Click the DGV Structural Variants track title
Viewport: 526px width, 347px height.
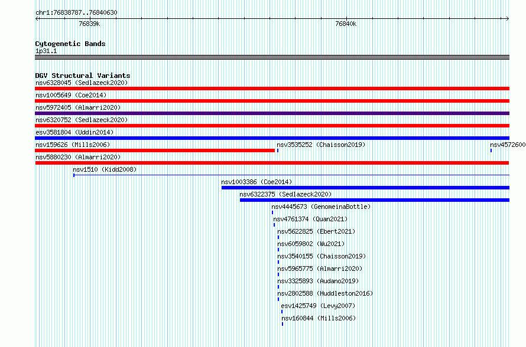83,76
